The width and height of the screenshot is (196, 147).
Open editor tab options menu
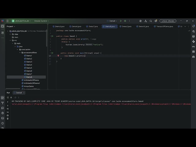point(189,27)
